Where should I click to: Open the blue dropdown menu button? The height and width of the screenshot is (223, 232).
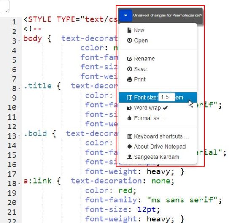pos(126,15)
